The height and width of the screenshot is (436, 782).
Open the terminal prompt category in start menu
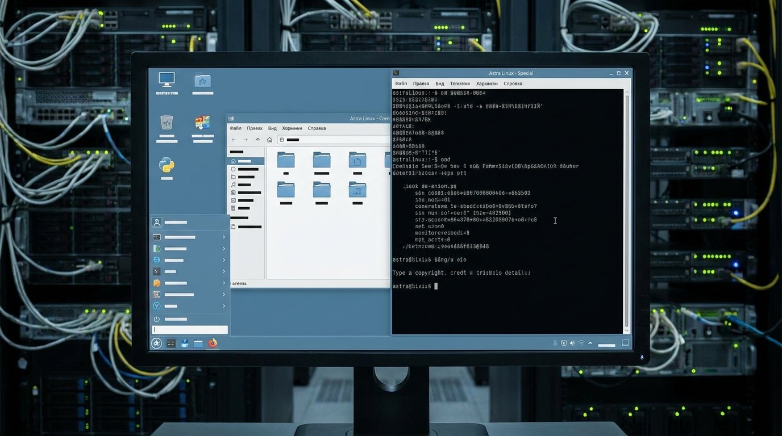157,271
